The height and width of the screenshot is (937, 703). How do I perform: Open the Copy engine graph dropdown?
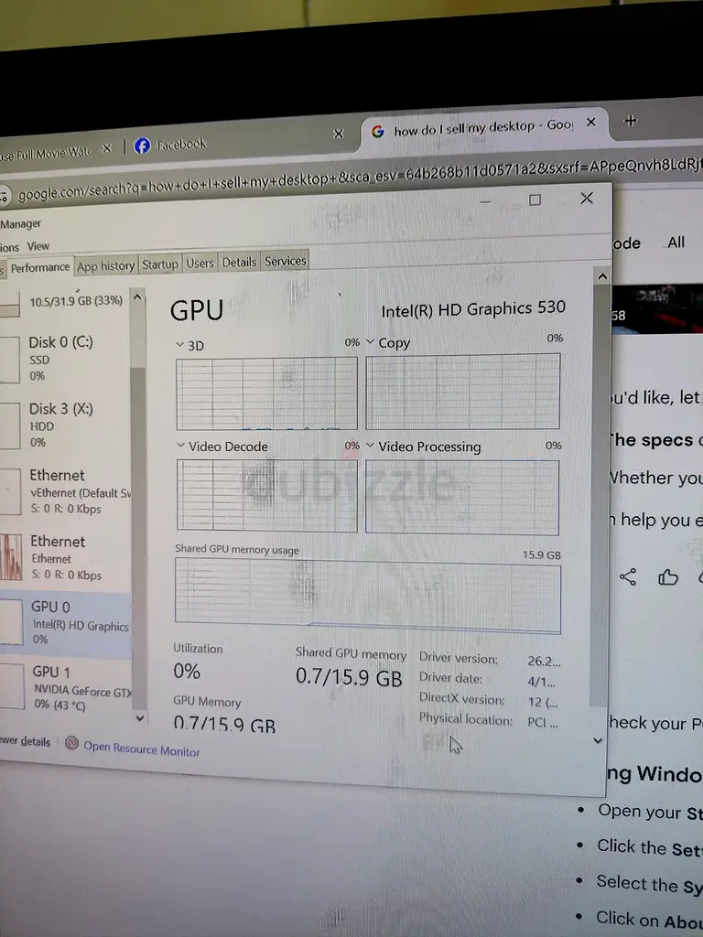click(370, 342)
